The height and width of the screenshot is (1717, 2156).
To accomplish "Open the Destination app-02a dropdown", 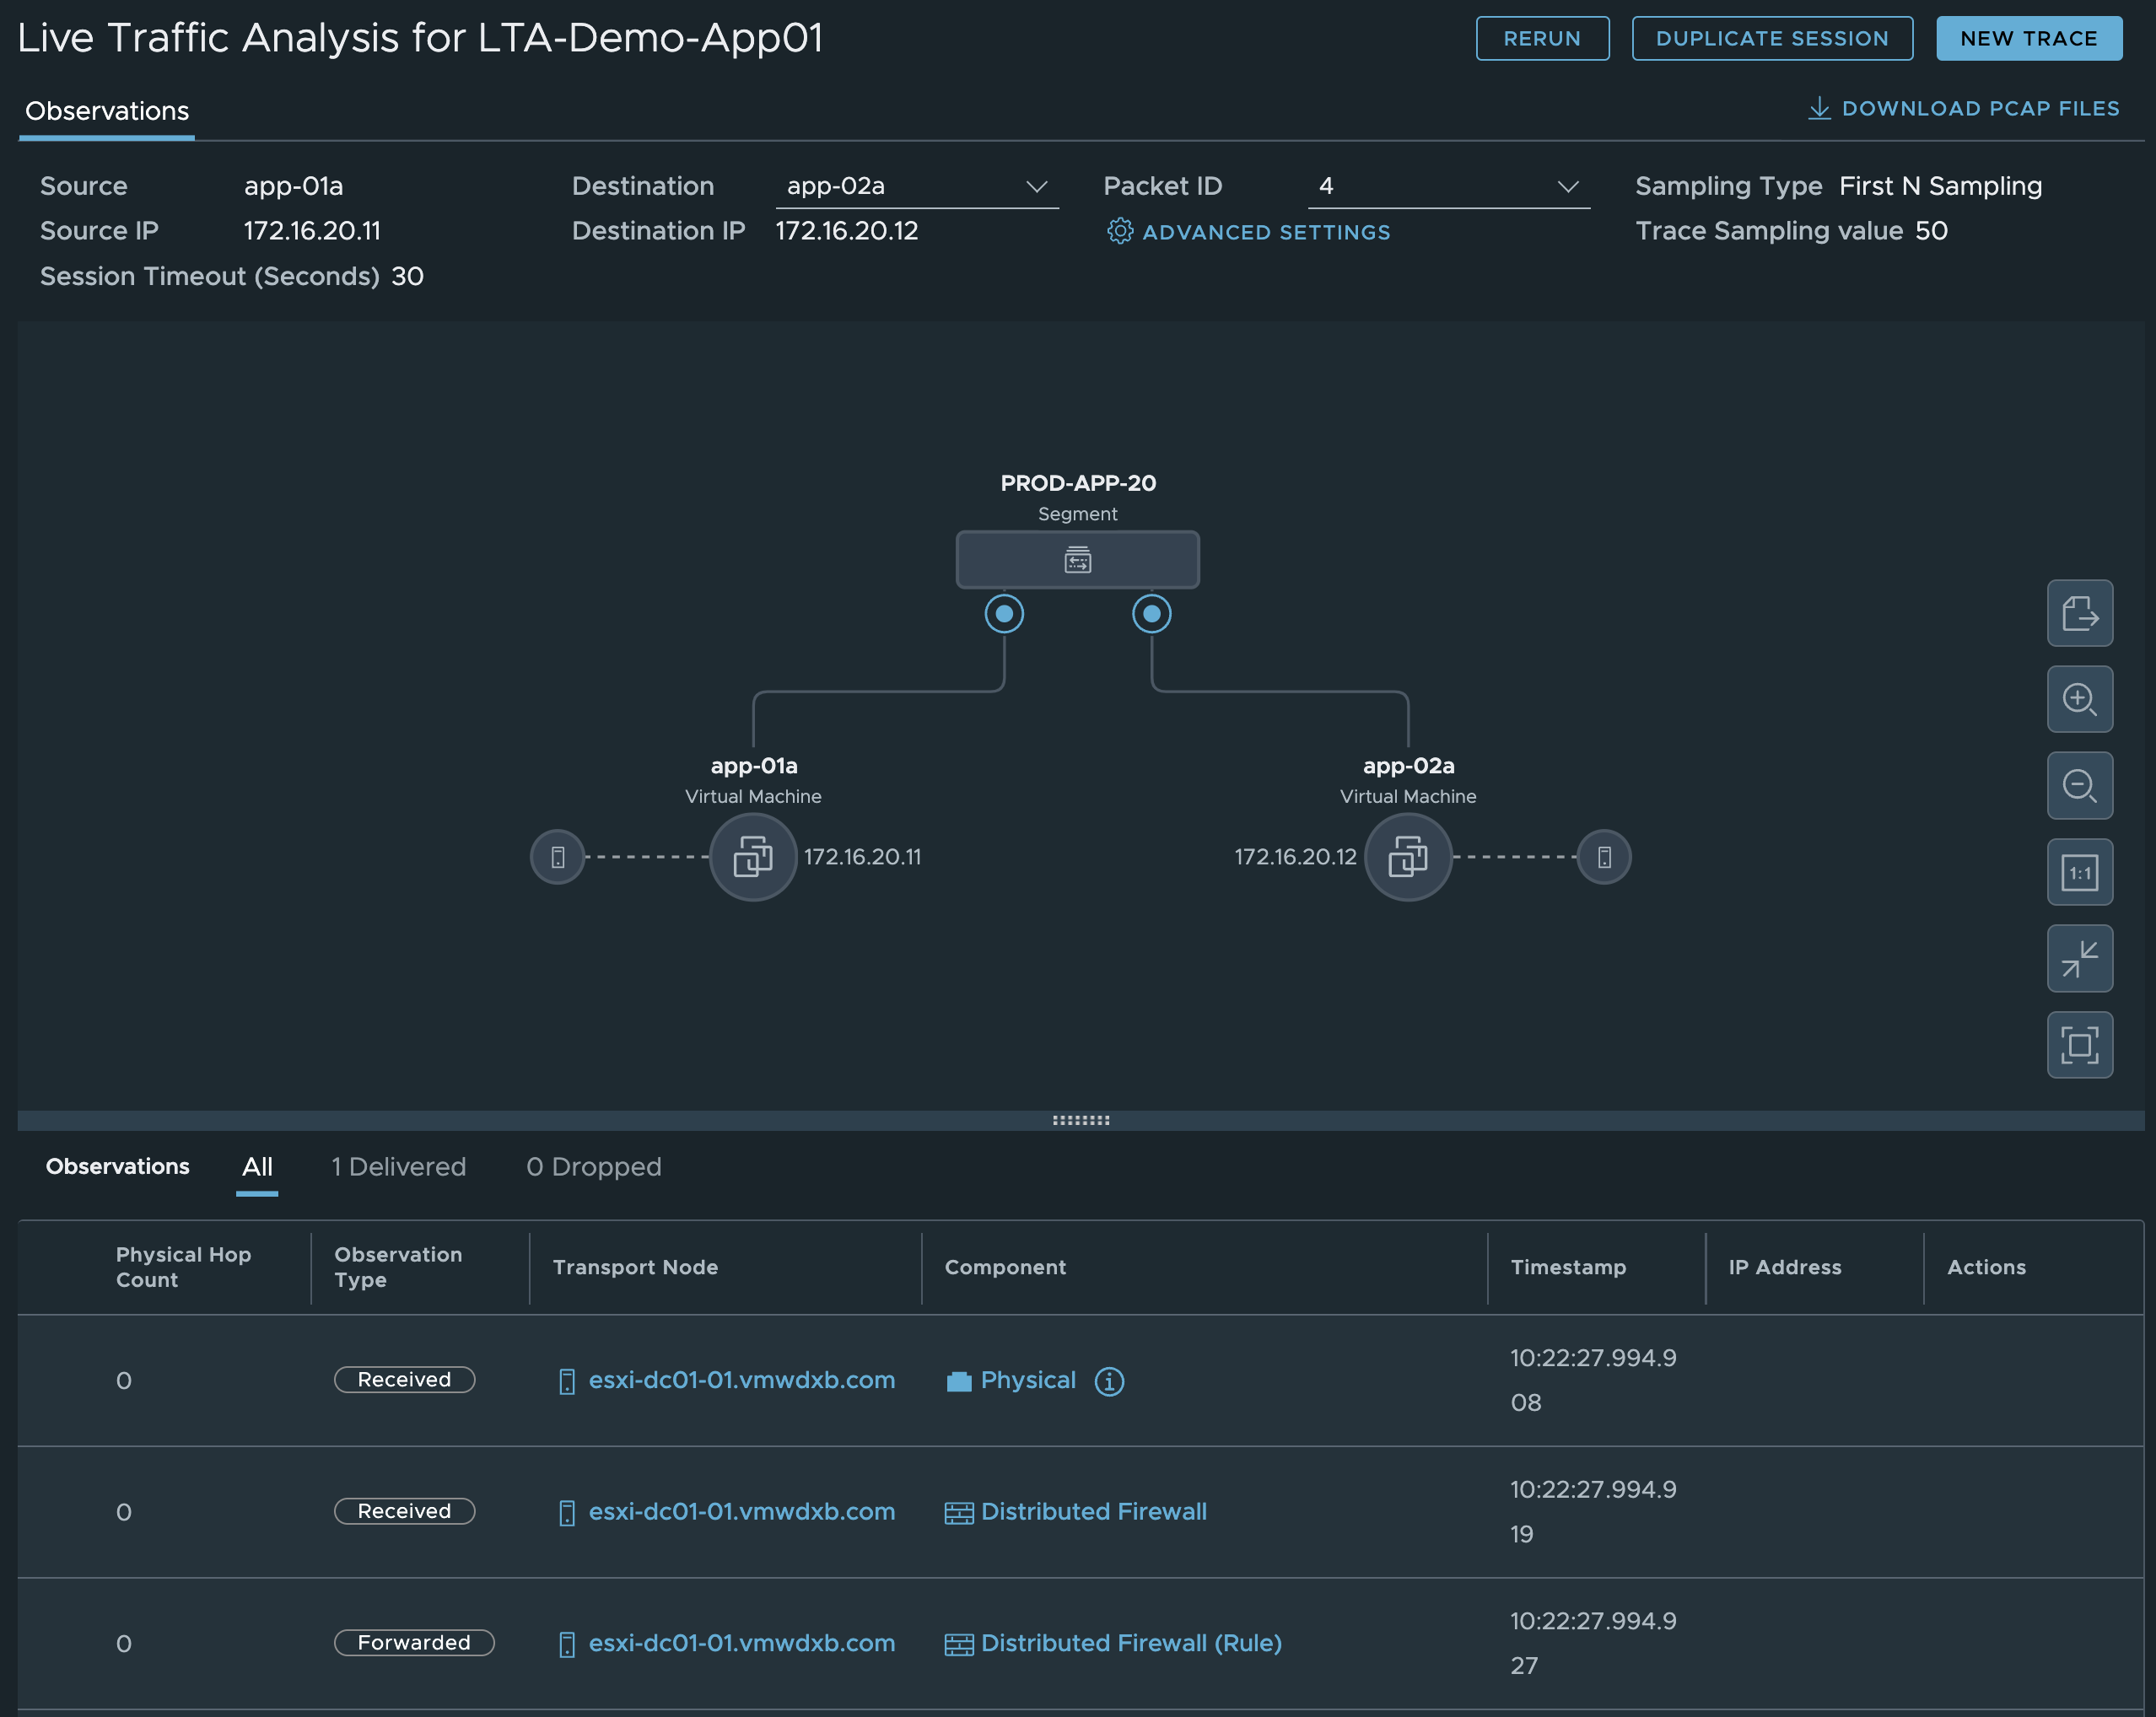I will [916, 187].
